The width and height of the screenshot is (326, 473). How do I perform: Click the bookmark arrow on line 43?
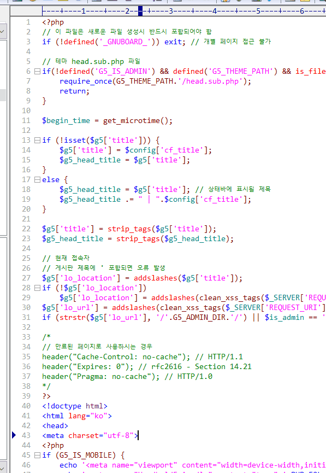14,435
